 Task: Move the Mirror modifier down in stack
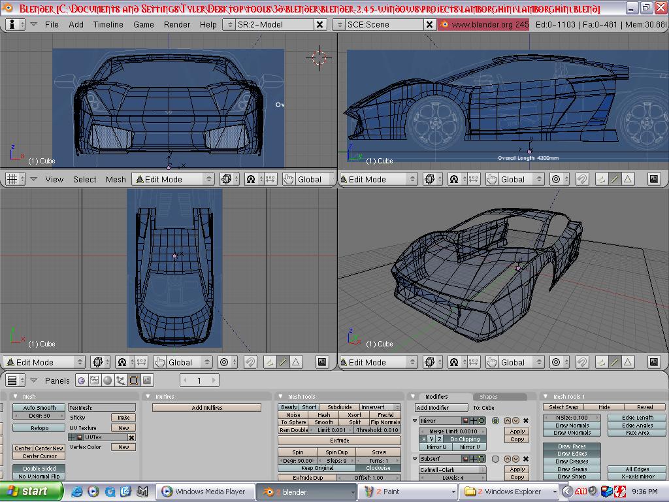click(516, 420)
